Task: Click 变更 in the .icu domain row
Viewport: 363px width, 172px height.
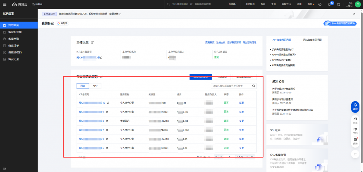Action: (241, 112)
